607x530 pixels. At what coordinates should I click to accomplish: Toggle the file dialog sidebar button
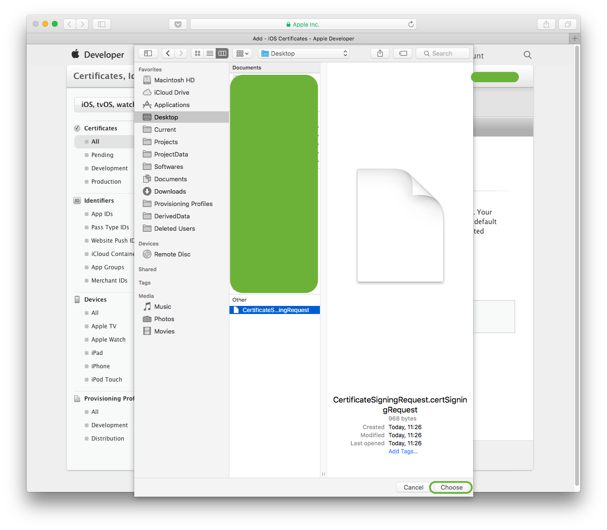pos(148,53)
